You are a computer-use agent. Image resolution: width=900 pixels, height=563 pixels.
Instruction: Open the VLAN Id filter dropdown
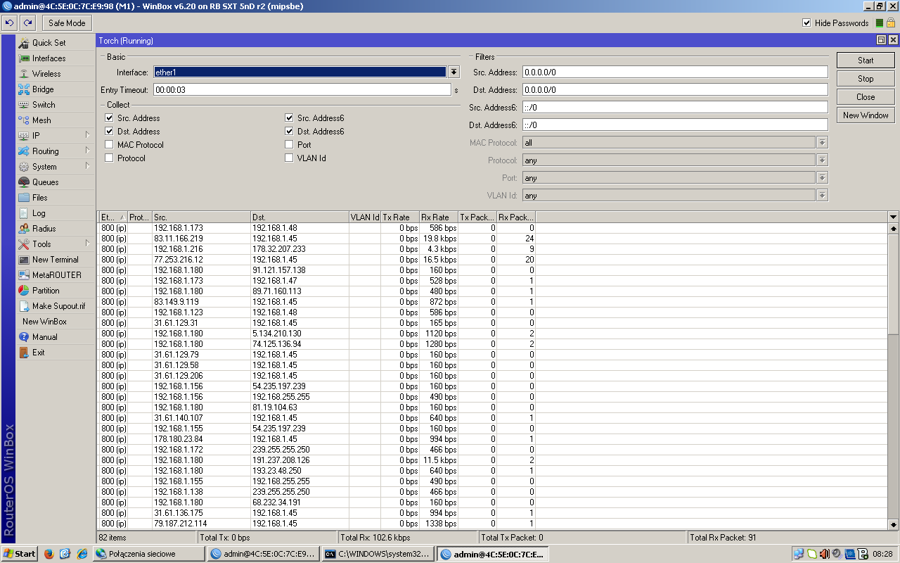click(x=822, y=196)
